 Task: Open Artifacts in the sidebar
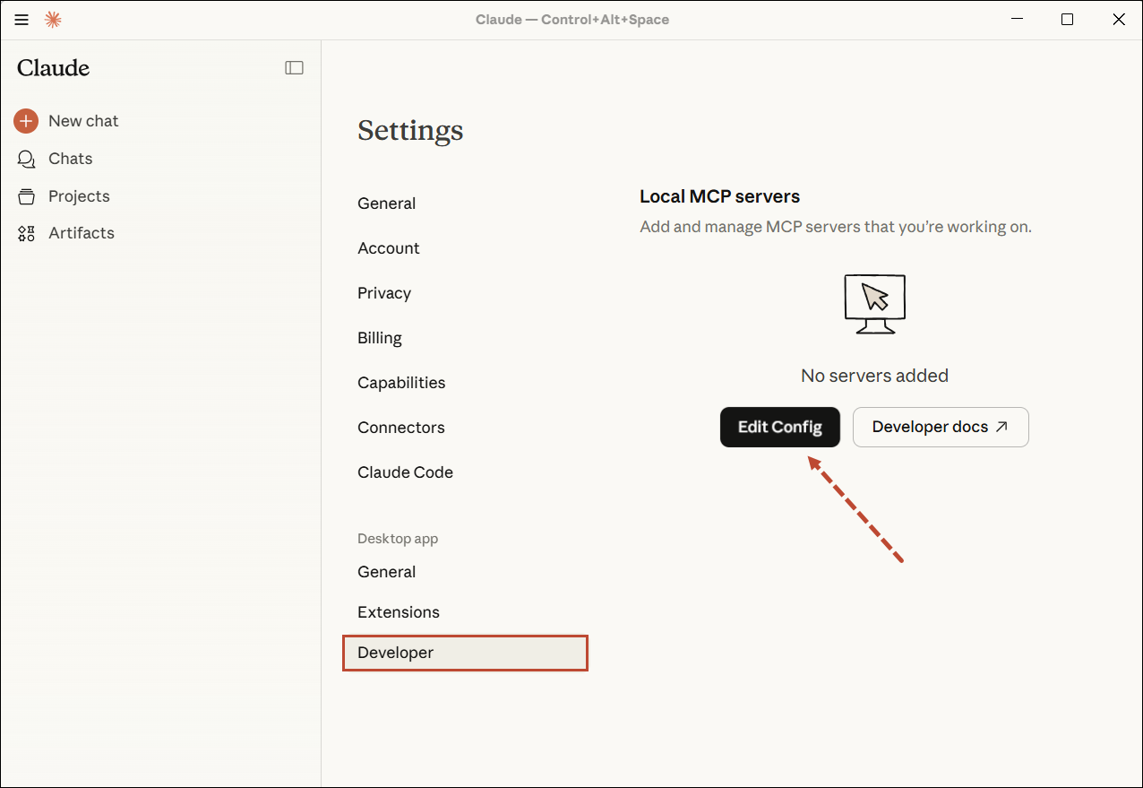point(82,233)
